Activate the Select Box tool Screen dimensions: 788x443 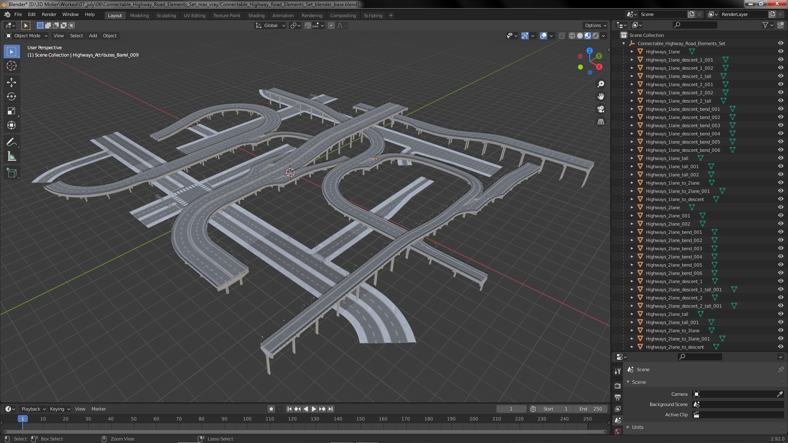pyautogui.click(x=11, y=51)
